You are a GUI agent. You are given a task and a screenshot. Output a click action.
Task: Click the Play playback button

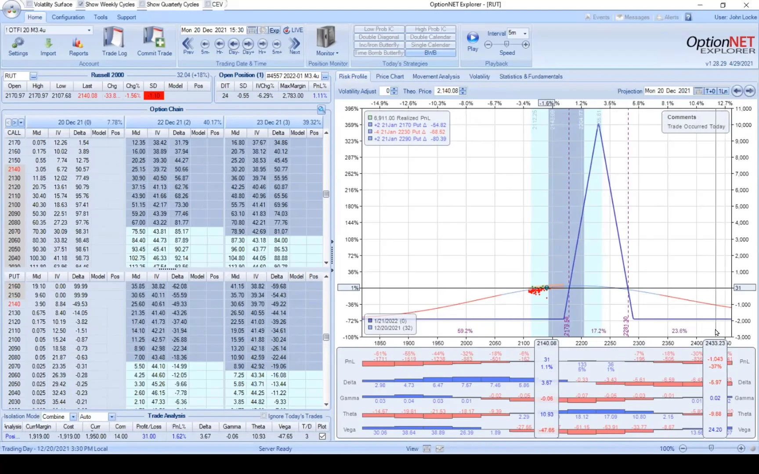473,38
